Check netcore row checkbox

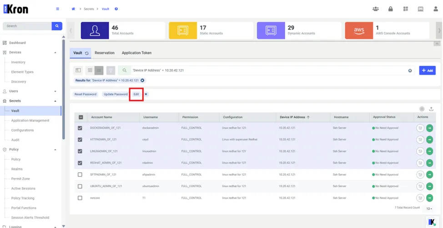pyautogui.click(x=80, y=198)
